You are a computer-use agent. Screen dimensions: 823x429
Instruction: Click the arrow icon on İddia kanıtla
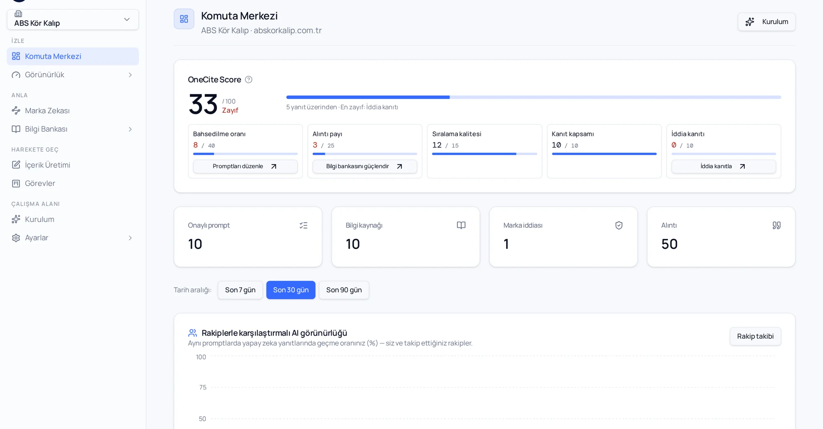point(742,166)
